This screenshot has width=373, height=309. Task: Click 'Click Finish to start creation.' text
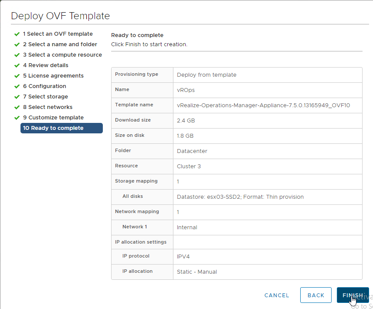pos(149,44)
